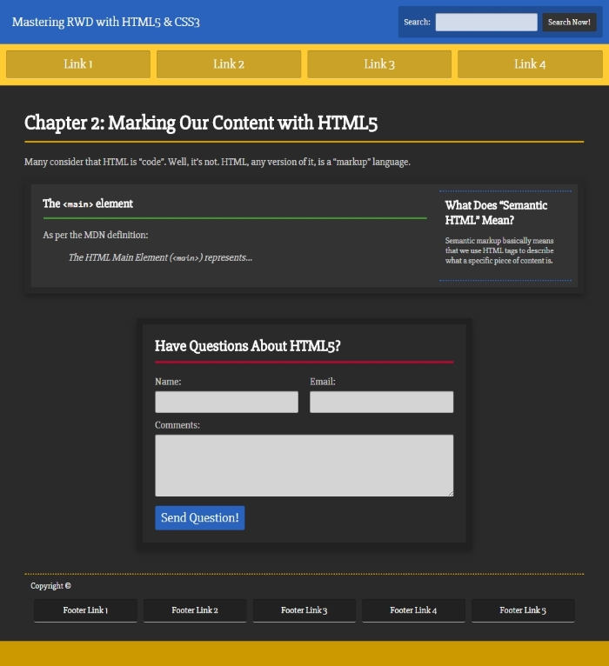
Task: Click the Email input field
Action: (x=382, y=402)
